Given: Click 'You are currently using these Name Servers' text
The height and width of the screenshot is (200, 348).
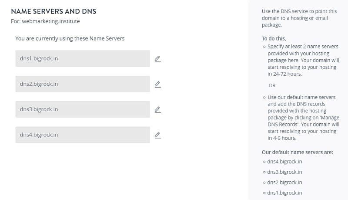Looking at the screenshot, I should pos(70,38).
